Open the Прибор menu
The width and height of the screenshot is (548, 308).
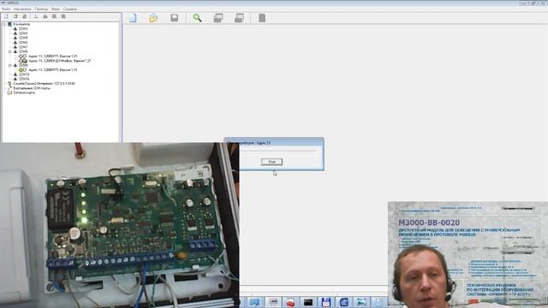tap(41, 9)
